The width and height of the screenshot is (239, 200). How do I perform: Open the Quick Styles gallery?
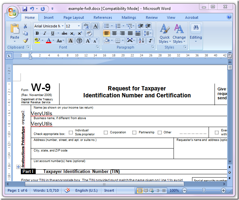[165, 34]
